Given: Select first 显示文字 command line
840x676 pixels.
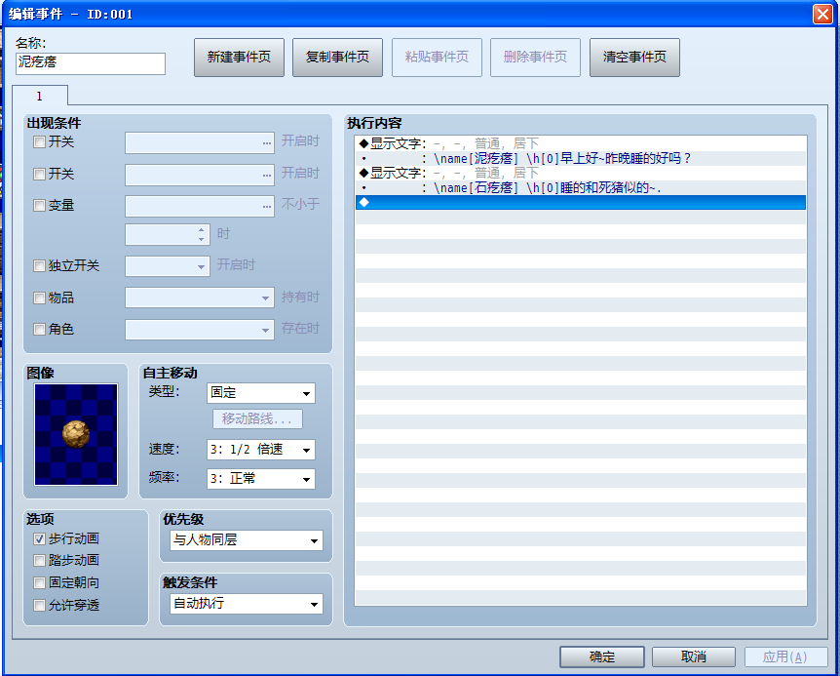Looking at the screenshot, I should pos(581,143).
